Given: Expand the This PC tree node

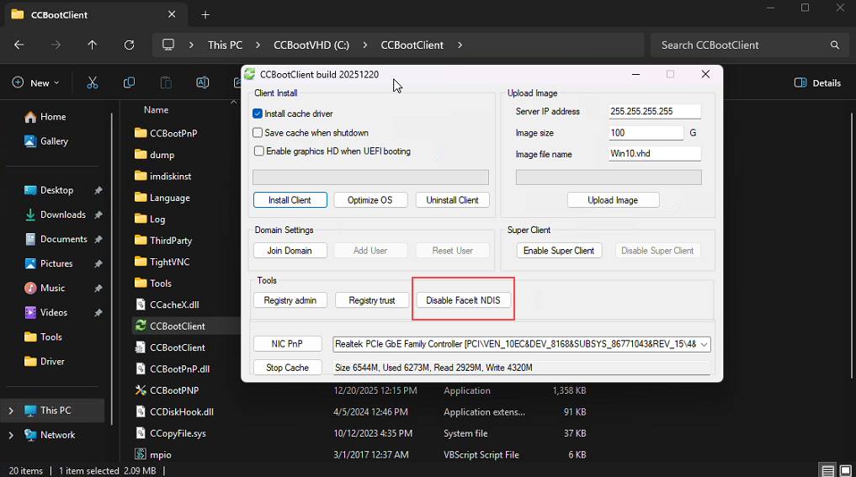Looking at the screenshot, I should click(11, 411).
